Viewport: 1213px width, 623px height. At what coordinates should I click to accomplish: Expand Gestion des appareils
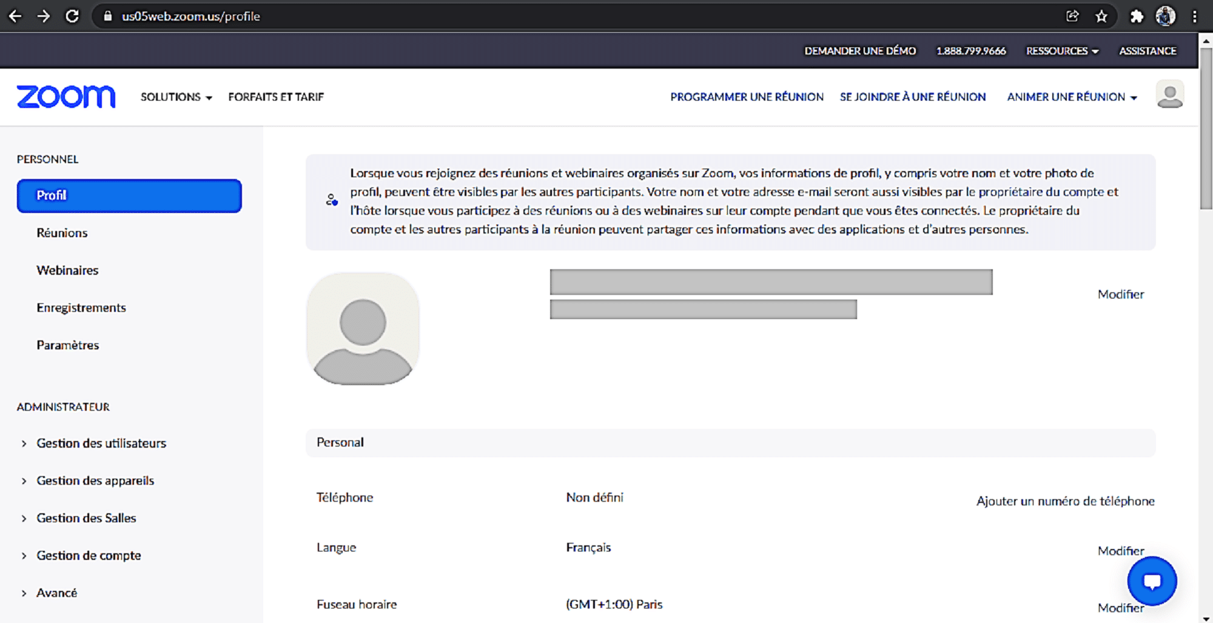95,480
